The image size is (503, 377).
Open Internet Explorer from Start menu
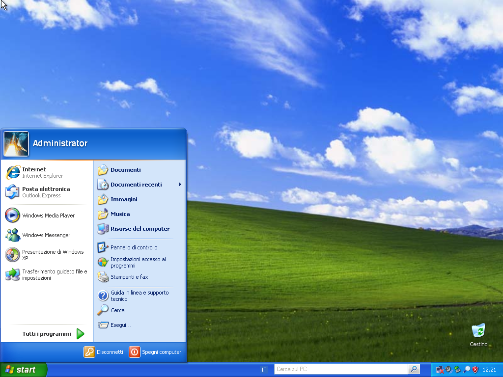pyautogui.click(x=47, y=172)
